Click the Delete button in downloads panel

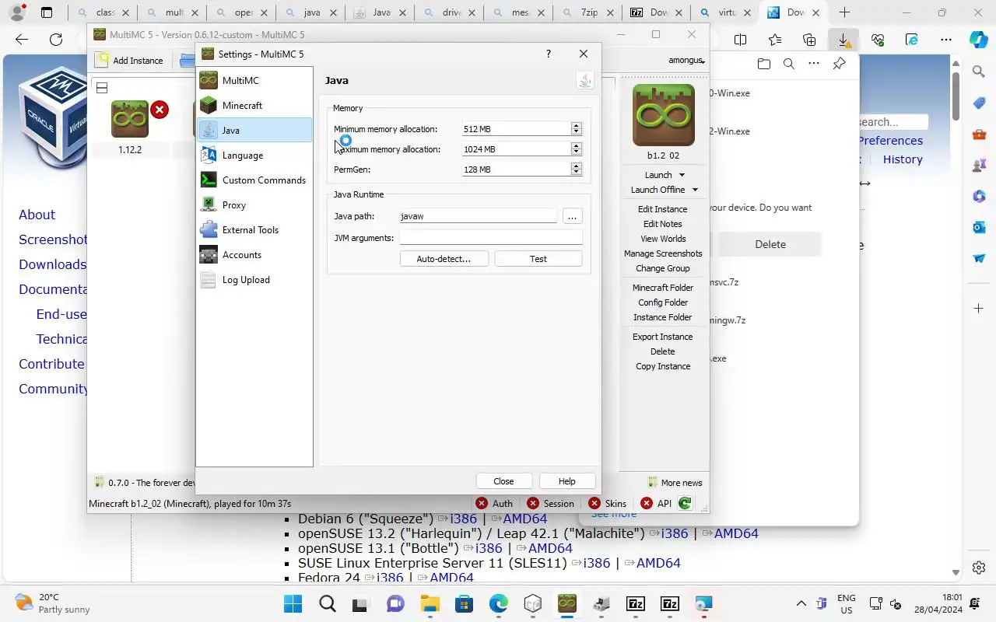[x=770, y=244]
